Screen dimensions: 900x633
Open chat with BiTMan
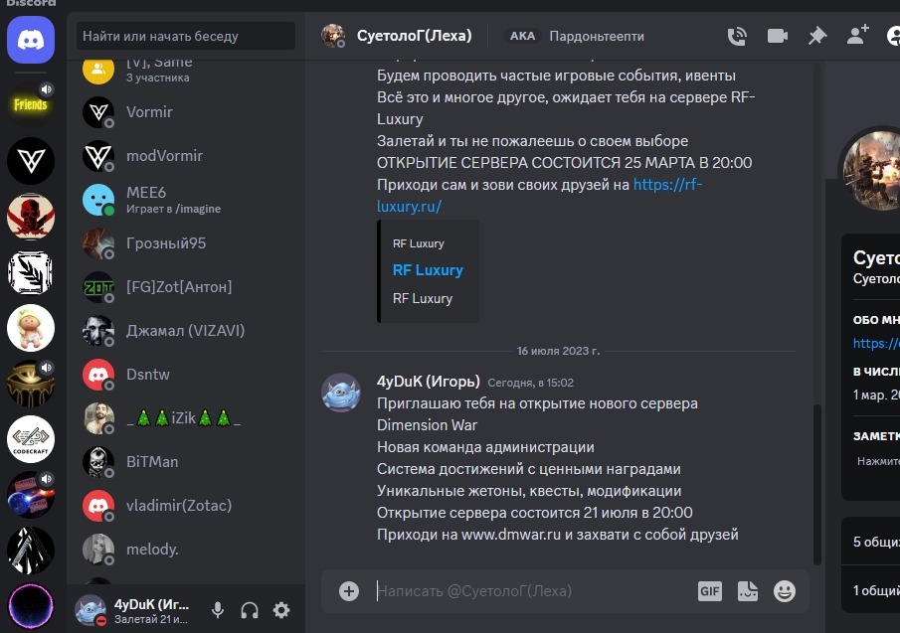(187, 461)
